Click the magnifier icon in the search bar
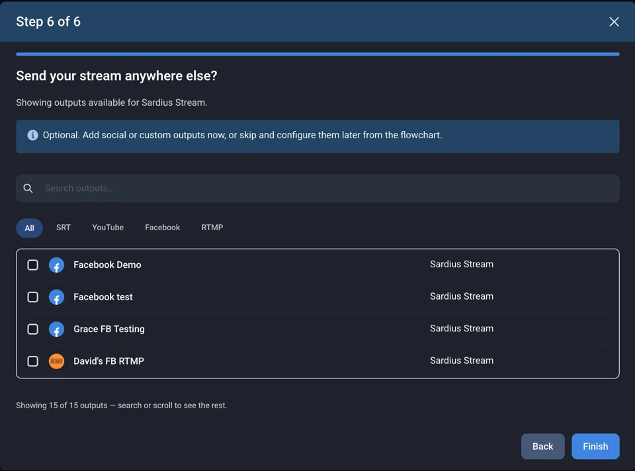The width and height of the screenshot is (635, 471). (x=28, y=189)
